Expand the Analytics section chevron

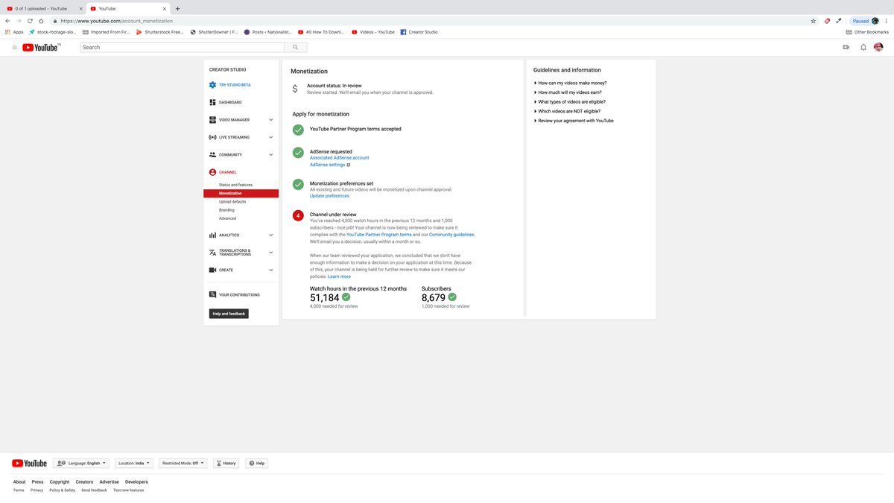(x=270, y=235)
